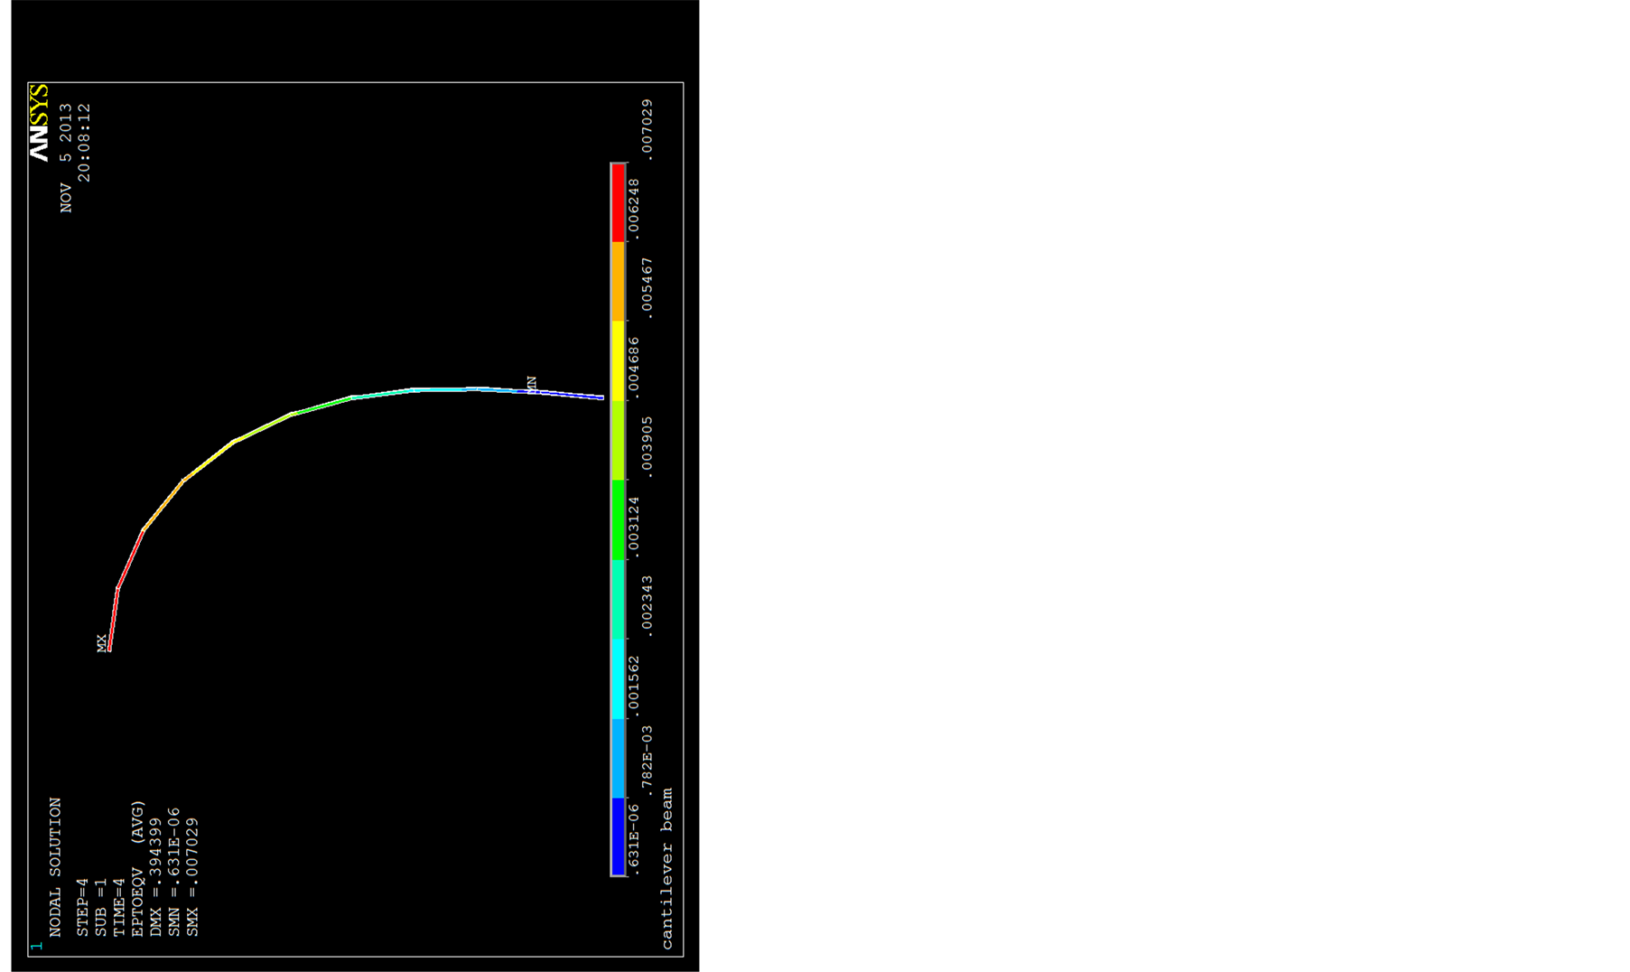The height and width of the screenshot is (972, 1630).
Task: Select the cyan legend color band
Action: 618,678
